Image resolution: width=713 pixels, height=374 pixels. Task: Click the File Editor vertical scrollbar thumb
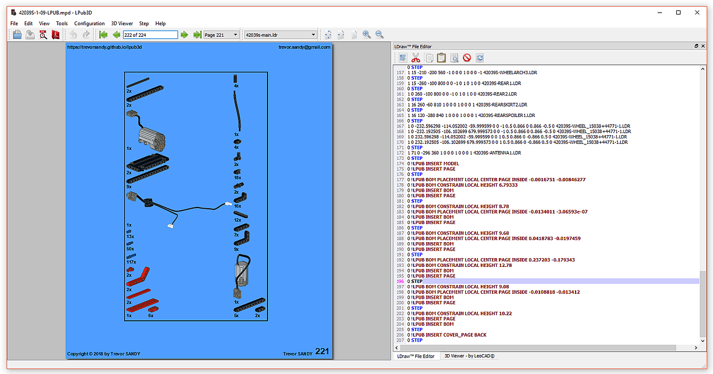click(x=703, y=303)
